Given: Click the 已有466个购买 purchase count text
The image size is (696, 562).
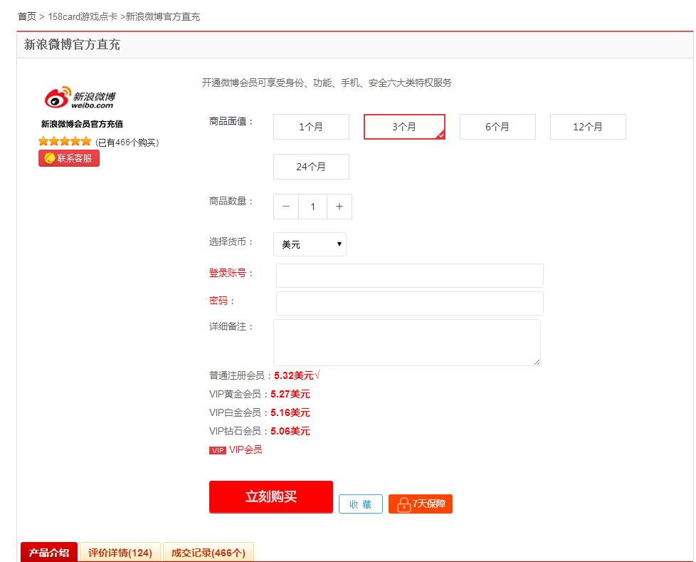Looking at the screenshot, I should pyautogui.click(x=127, y=142).
